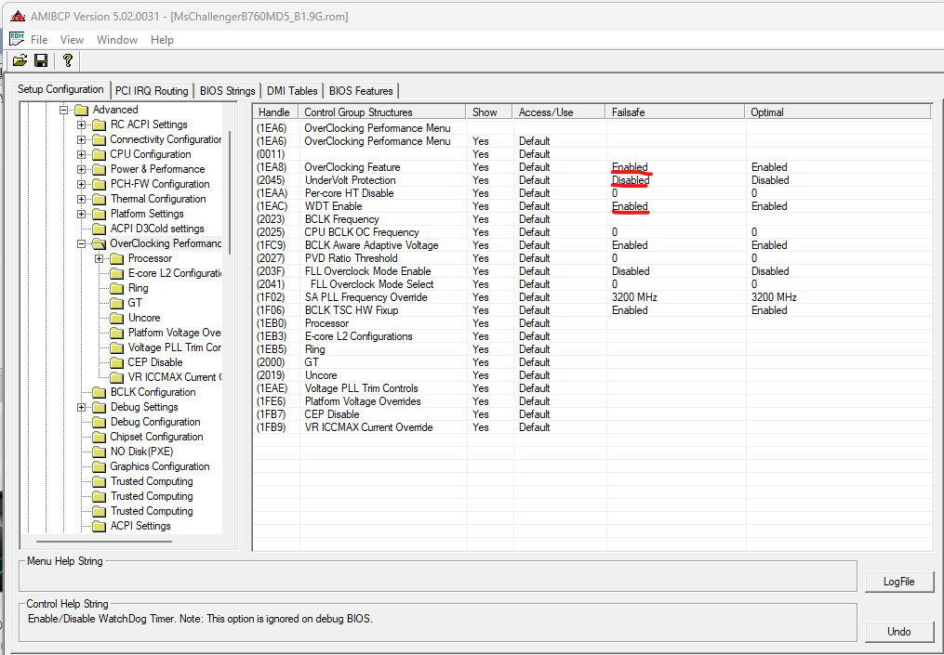Select the Uncore folder icon in tree
This screenshot has height=655, width=944.
coord(117,318)
